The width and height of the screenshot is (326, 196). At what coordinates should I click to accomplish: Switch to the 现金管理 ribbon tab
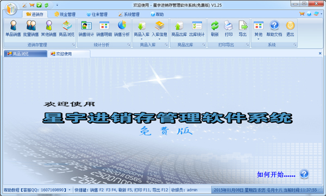point(65,14)
